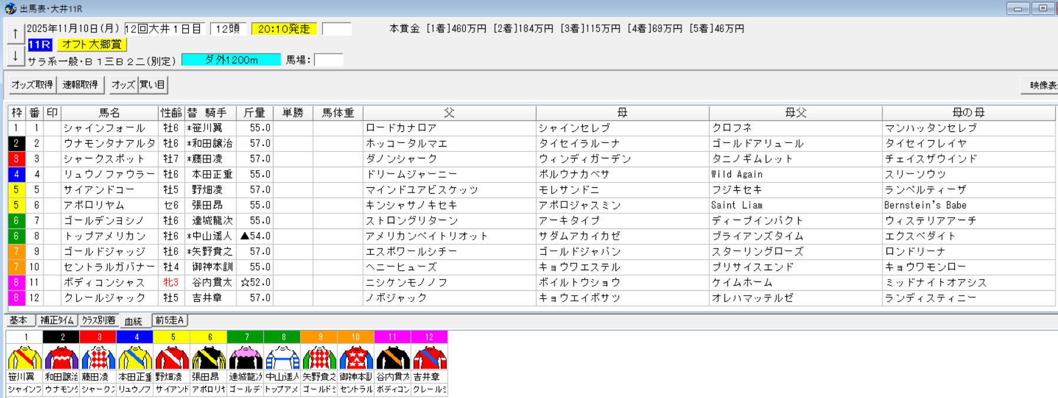Click jockey silks icon for 笹川翼 (number 1)
Screen dimensions: 1058x398
coord(25,358)
